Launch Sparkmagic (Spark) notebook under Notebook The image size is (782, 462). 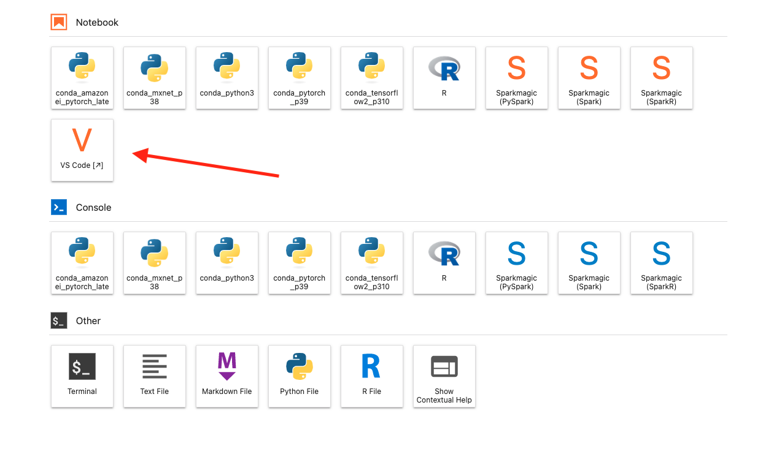tap(589, 78)
